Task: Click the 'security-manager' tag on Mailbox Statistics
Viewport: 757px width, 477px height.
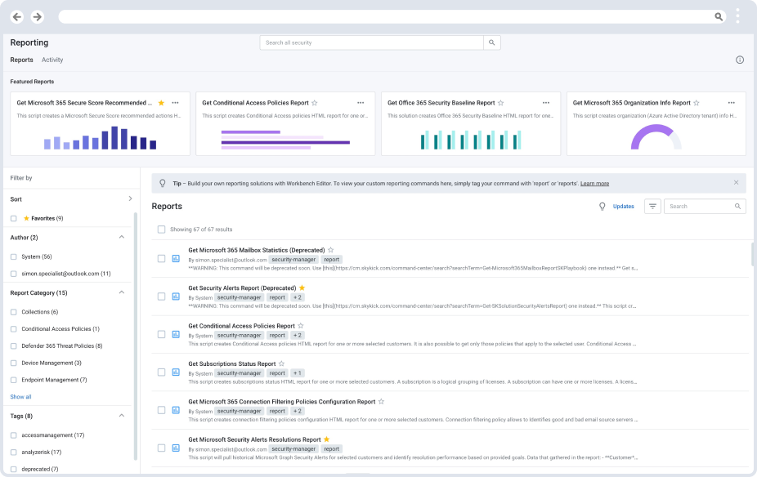Action: (293, 260)
